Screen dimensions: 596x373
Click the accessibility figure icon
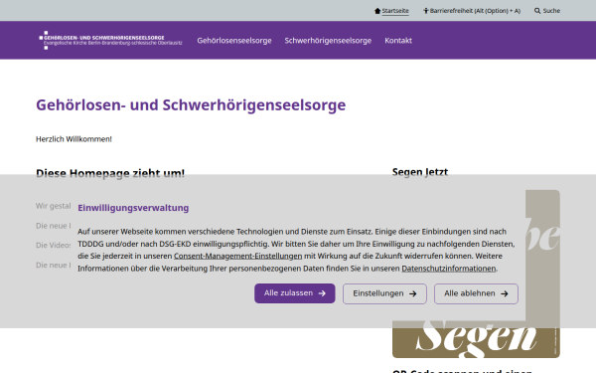tap(426, 11)
